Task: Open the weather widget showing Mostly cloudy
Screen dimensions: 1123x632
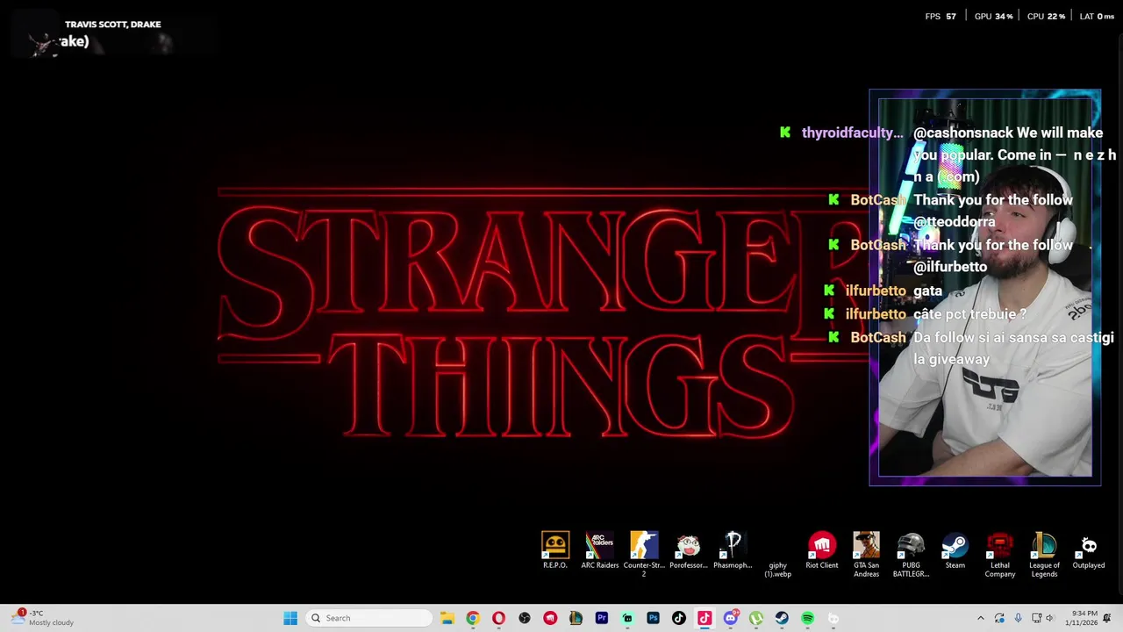Action: 42,618
